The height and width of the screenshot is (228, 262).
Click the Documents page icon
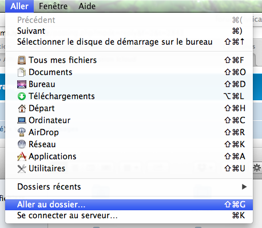22,72
